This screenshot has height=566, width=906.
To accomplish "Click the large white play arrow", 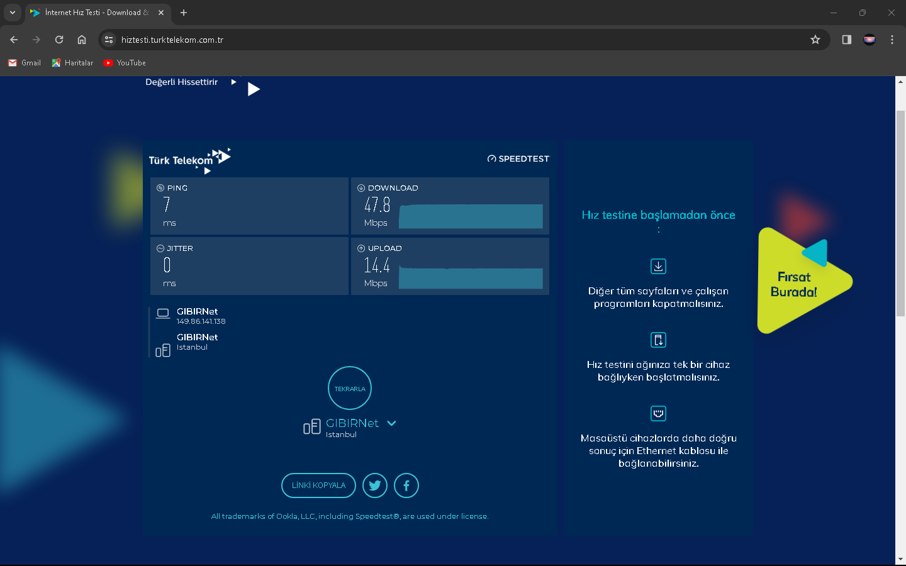I will click(254, 89).
